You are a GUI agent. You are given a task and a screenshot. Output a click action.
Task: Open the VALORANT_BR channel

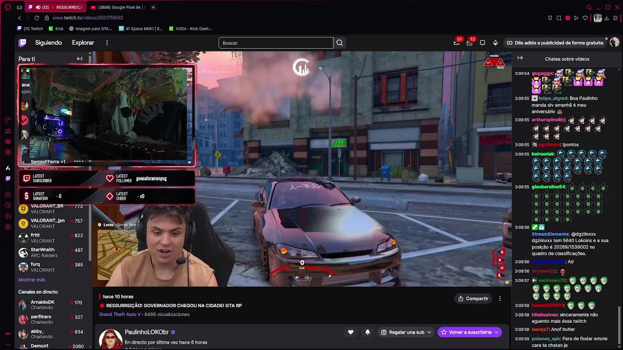coord(54,209)
